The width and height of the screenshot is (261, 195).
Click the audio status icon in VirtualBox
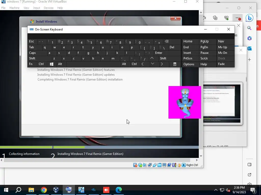[145, 165]
